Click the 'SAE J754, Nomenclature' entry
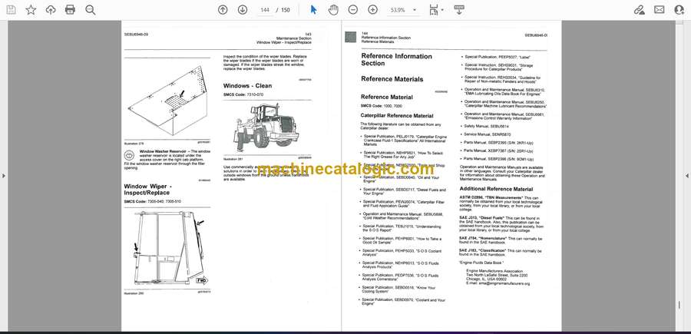Viewport: 691px width, 334px height. click(x=501, y=240)
